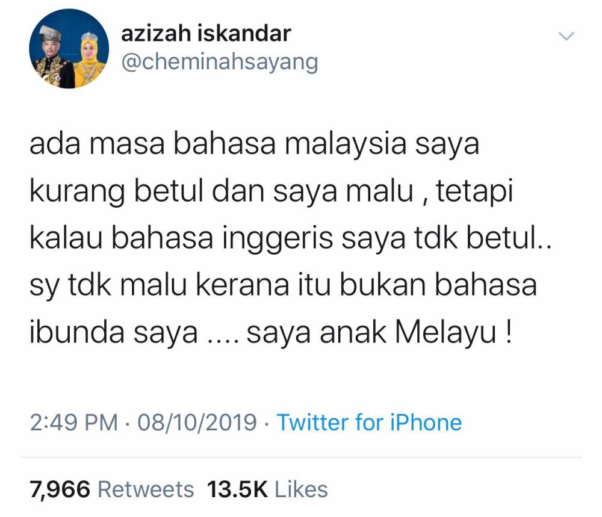
Task: Tap the tweet line starting 'kurang betul dan'
Action: pyautogui.click(x=271, y=192)
